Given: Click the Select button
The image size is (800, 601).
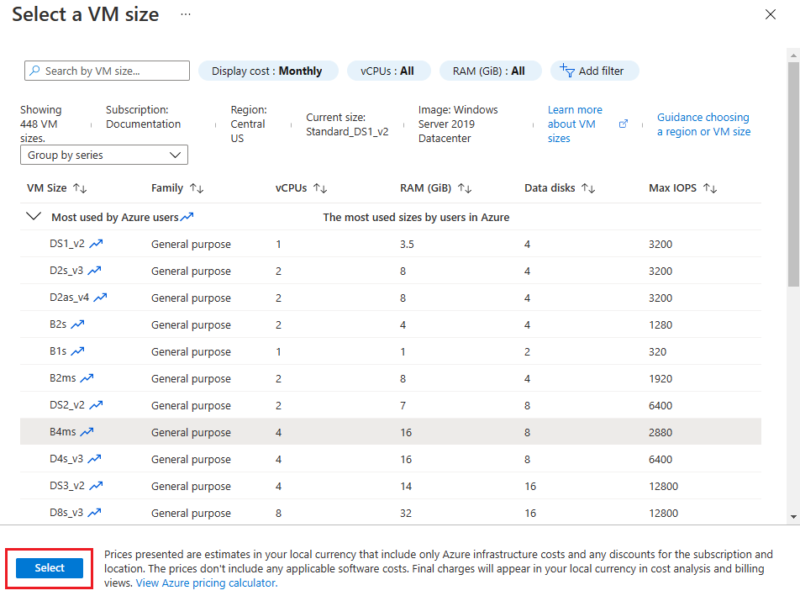Looking at the screenshot, I should 48,567.
